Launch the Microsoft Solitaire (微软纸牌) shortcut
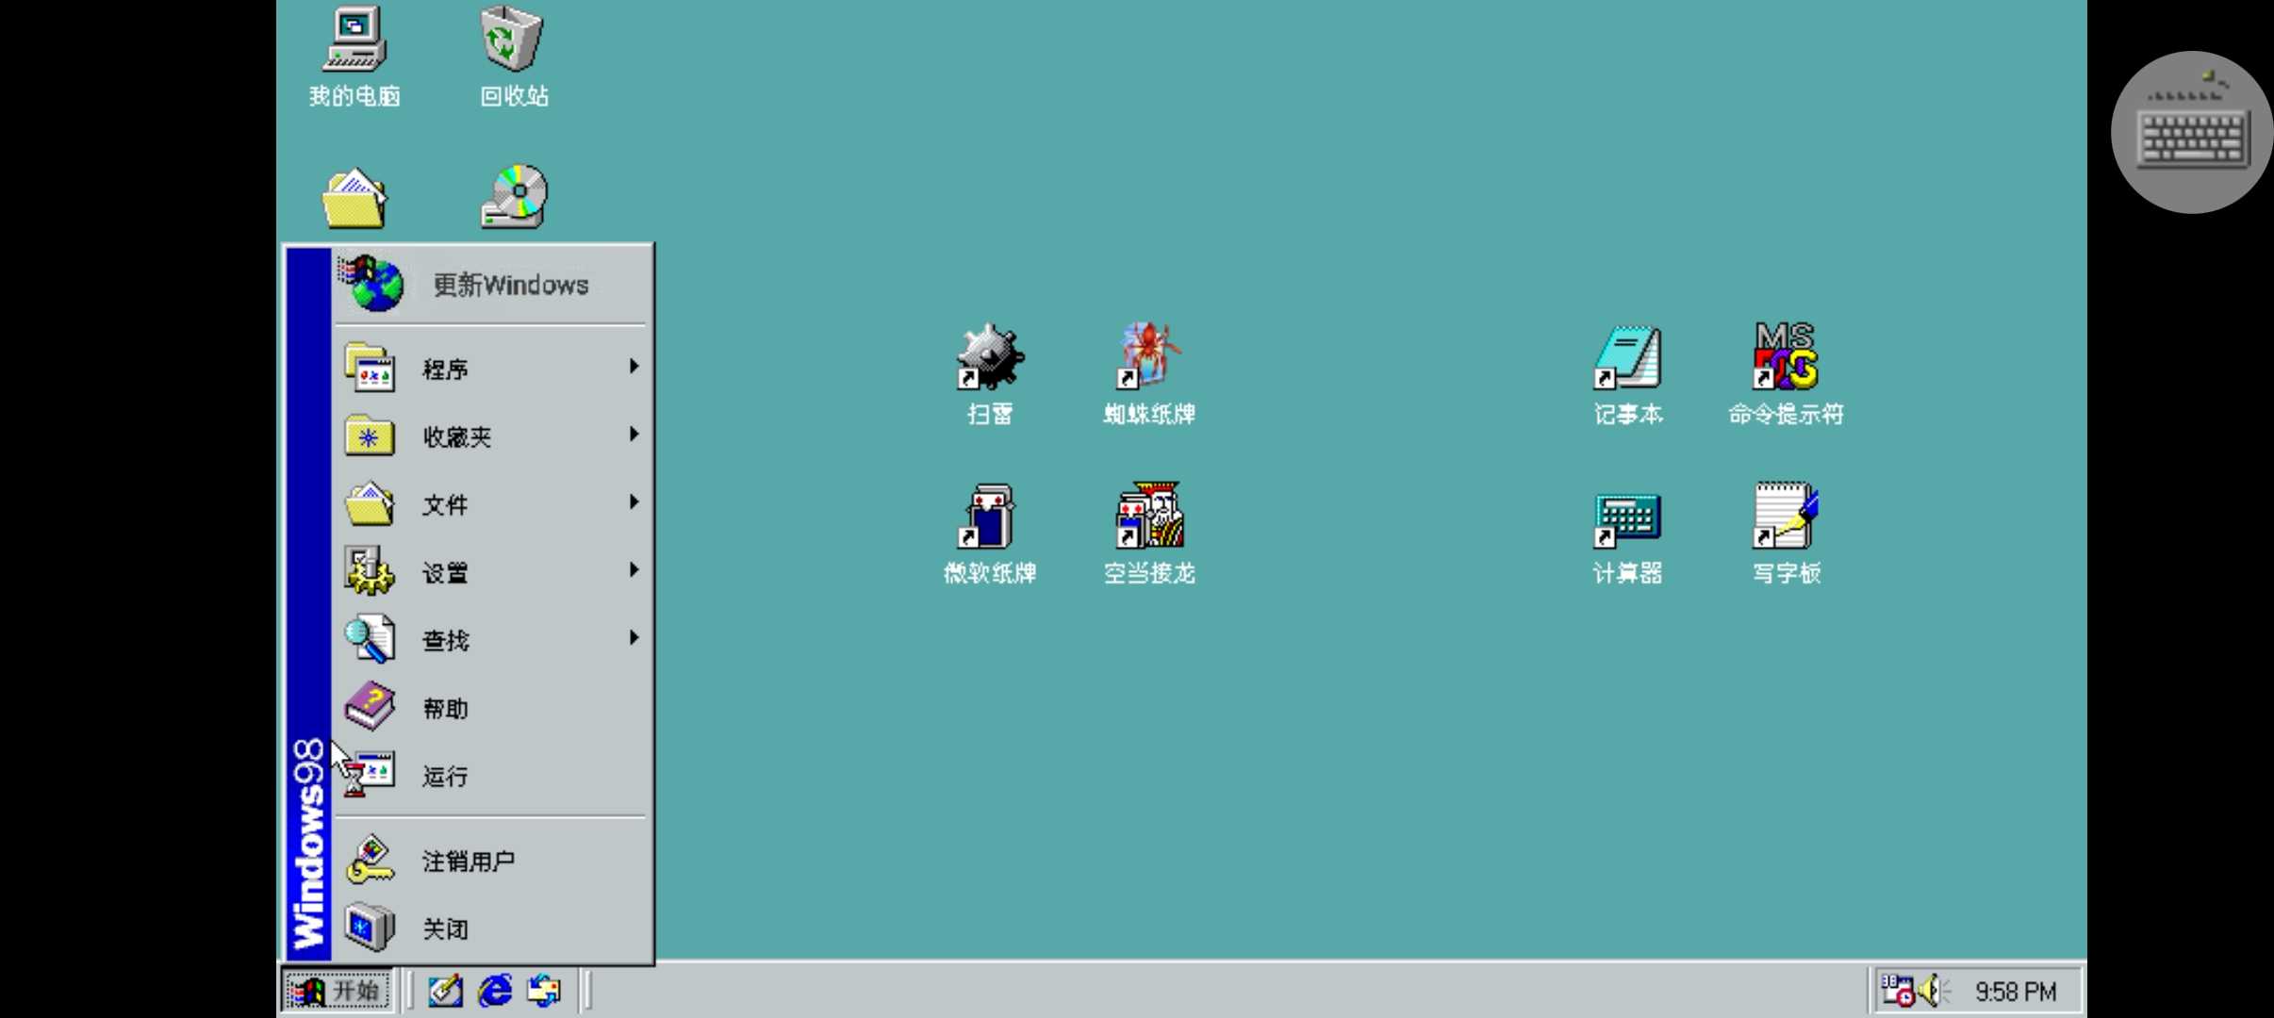The width and height of the screenshot is (2274, 1018). click(x=989, y=533)
